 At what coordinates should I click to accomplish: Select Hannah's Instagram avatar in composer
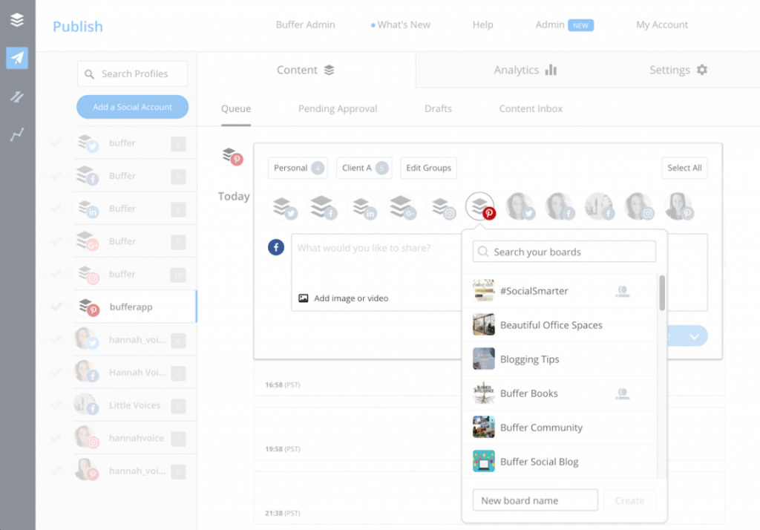639,206
